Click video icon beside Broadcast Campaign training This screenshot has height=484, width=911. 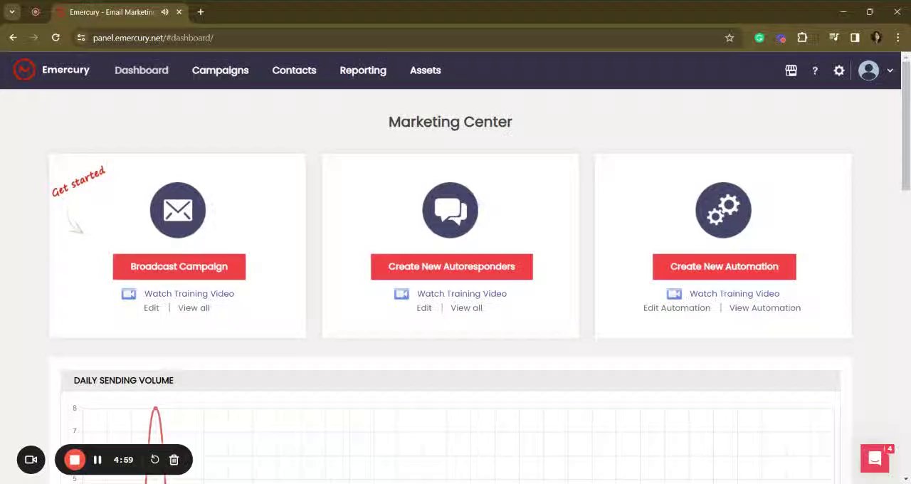(129, 294)
